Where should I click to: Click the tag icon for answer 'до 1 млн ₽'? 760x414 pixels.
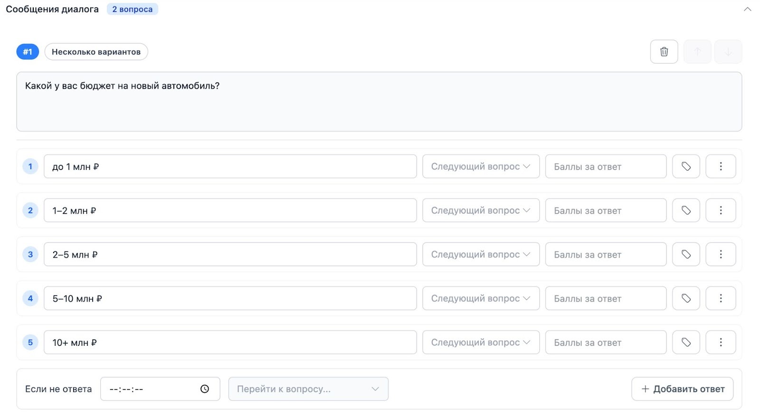[686, 166]
